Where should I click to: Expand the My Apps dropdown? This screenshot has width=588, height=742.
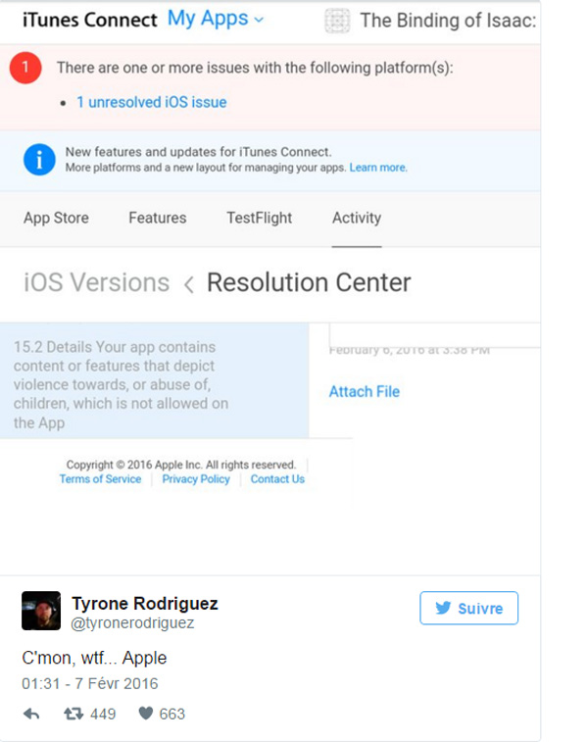point(216,19)
